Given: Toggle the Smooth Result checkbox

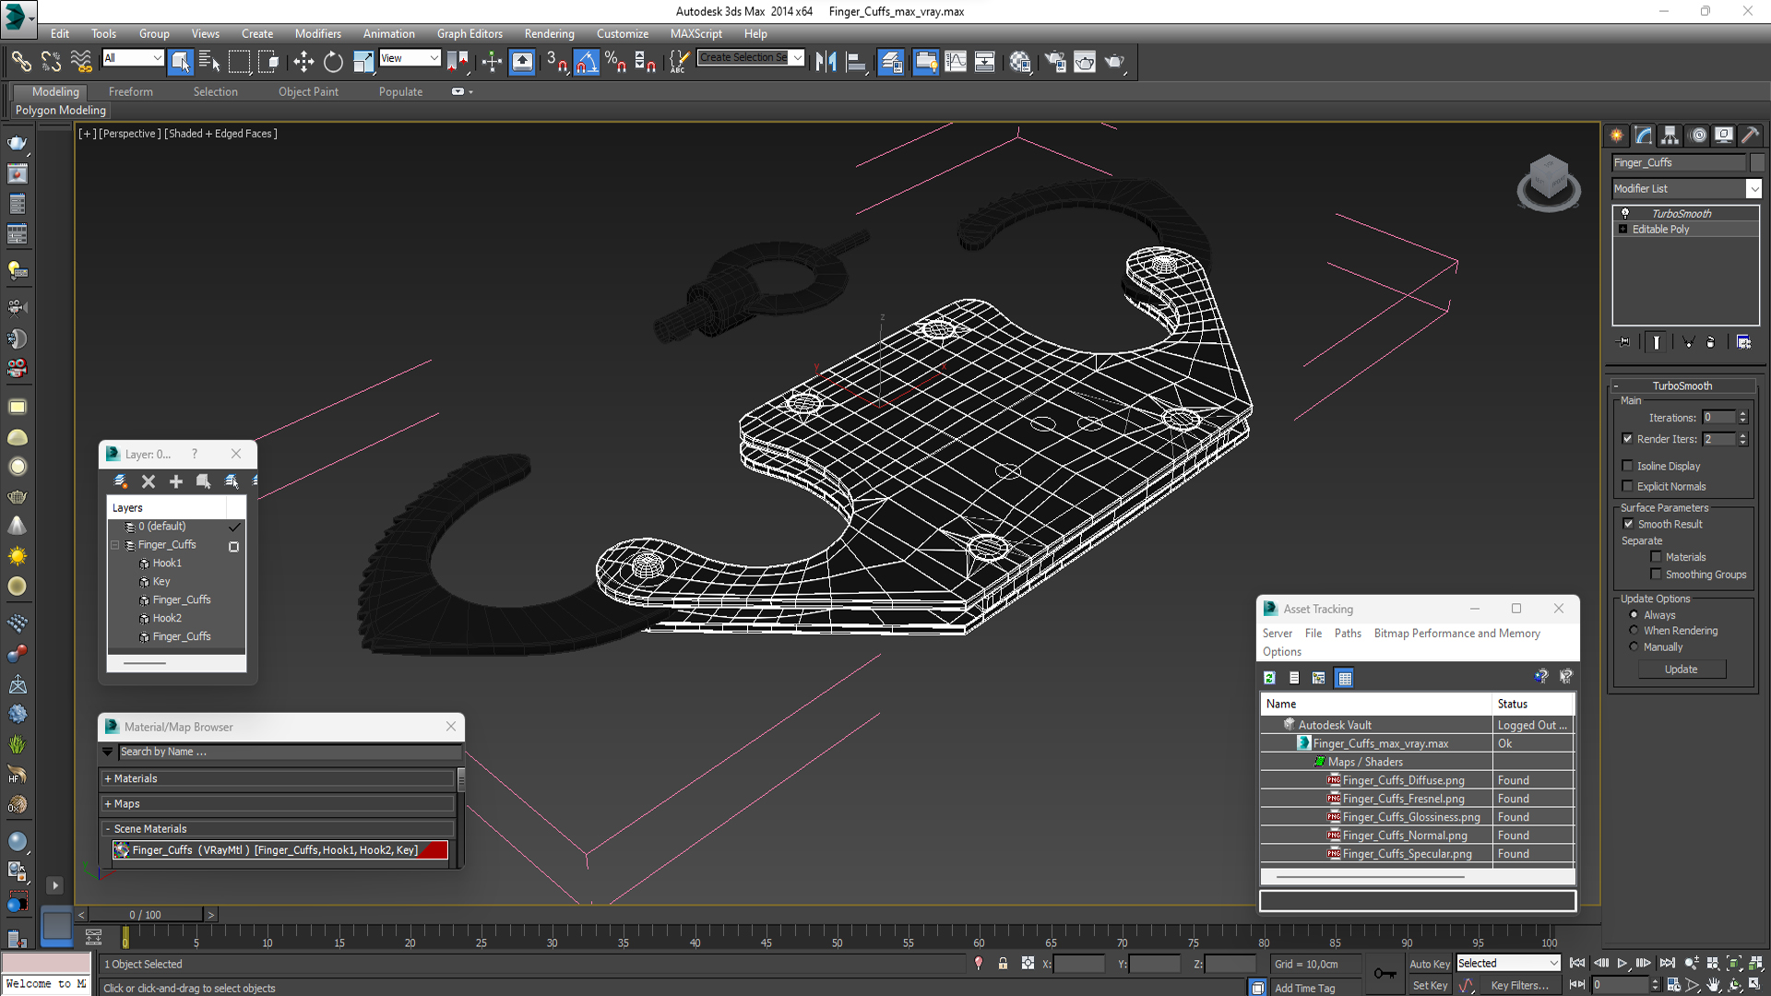Looking at the screenshot, I should 1628,524.
